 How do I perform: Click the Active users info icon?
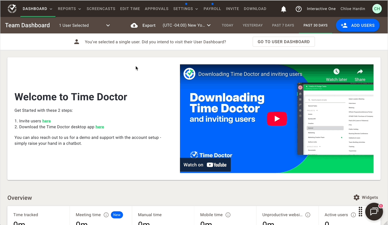353,215
